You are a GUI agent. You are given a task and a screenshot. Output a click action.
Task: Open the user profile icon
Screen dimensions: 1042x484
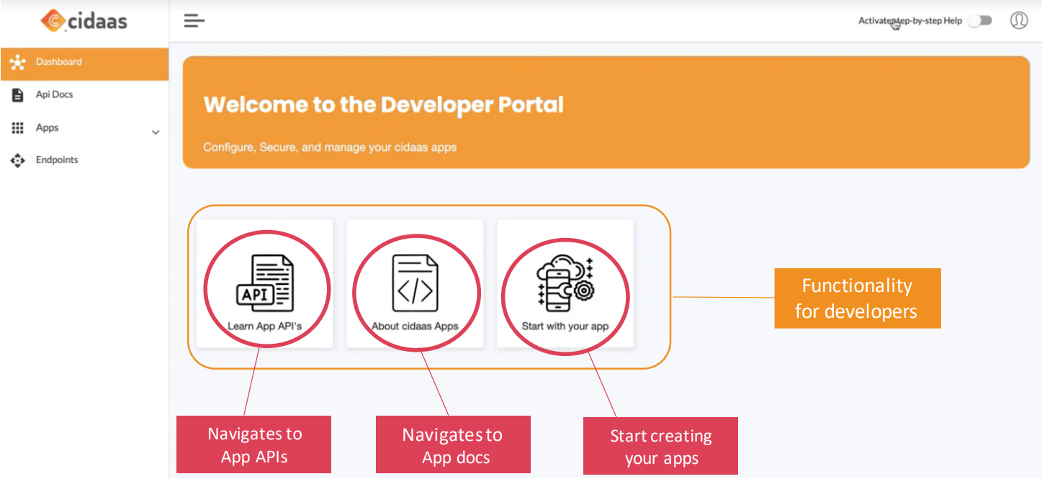tap(1019, 20)
